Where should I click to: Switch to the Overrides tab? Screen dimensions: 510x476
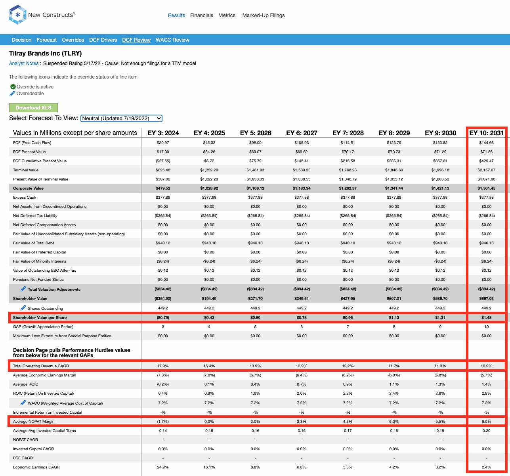[x=73, y=40]
